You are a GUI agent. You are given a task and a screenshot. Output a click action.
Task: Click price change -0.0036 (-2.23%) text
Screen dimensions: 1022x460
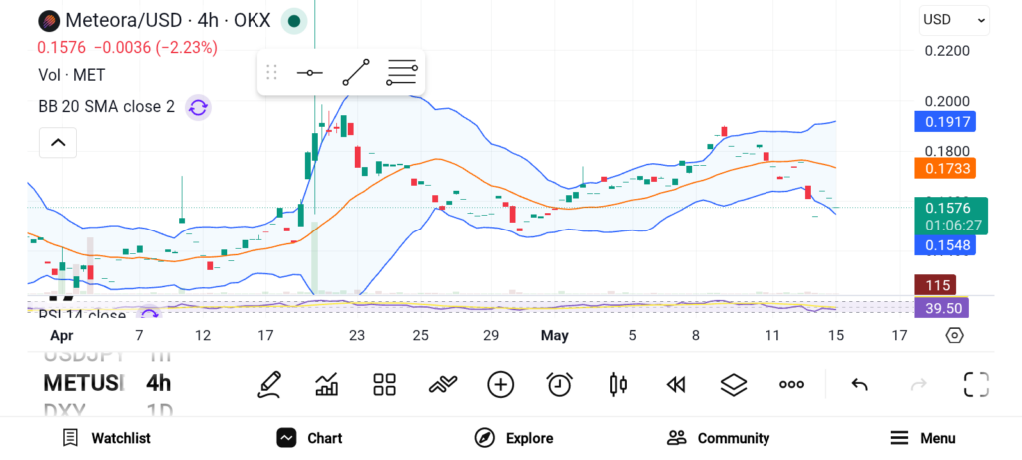click(x=156, y=48)
